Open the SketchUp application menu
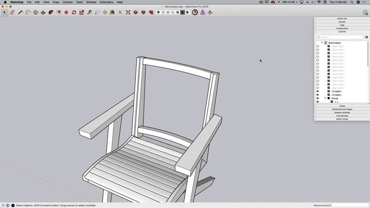The image size is (370, 208). pos(17,2)
